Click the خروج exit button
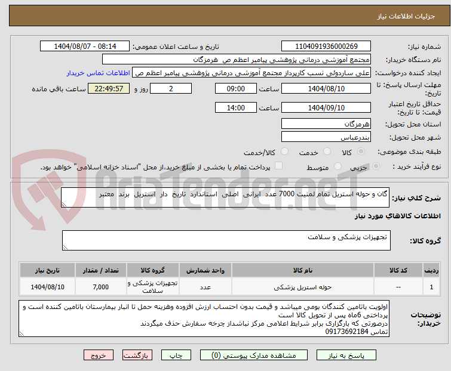The width and height of the screenshot is (451, 371). pos(99,355)
